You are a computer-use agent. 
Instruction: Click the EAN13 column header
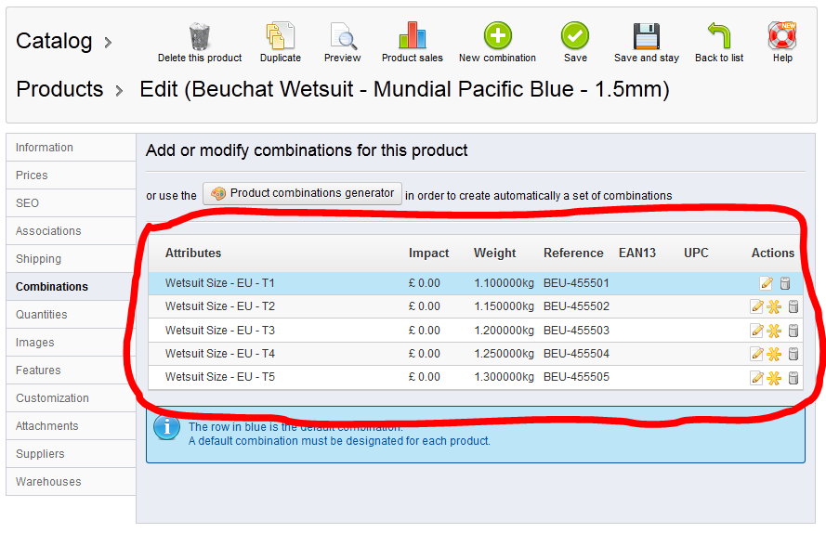click(637, 253)
